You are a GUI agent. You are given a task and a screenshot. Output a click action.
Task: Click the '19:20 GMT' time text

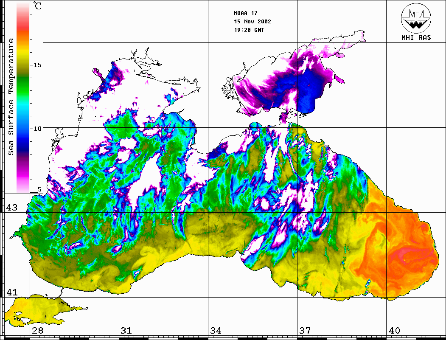tap(249, 30)
